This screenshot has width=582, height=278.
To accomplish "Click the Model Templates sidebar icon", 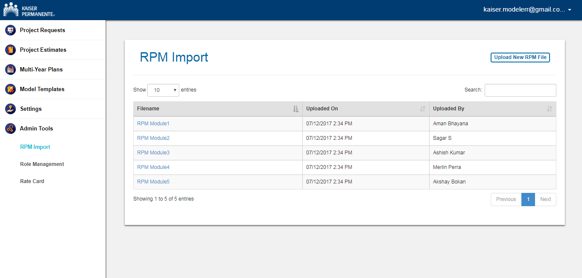I will 10,89.
